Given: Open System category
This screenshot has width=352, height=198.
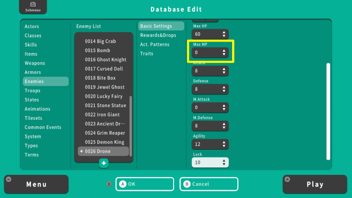Looking at the screenshot, I should pos(33,137).
